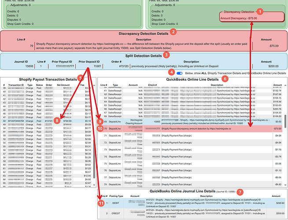Click the -$3.06 amount on DepositLine 75

point(278,164)
